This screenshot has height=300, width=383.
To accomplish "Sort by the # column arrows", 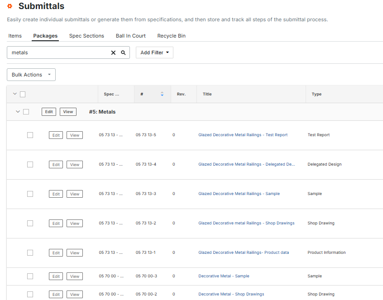I will (162, 94).
